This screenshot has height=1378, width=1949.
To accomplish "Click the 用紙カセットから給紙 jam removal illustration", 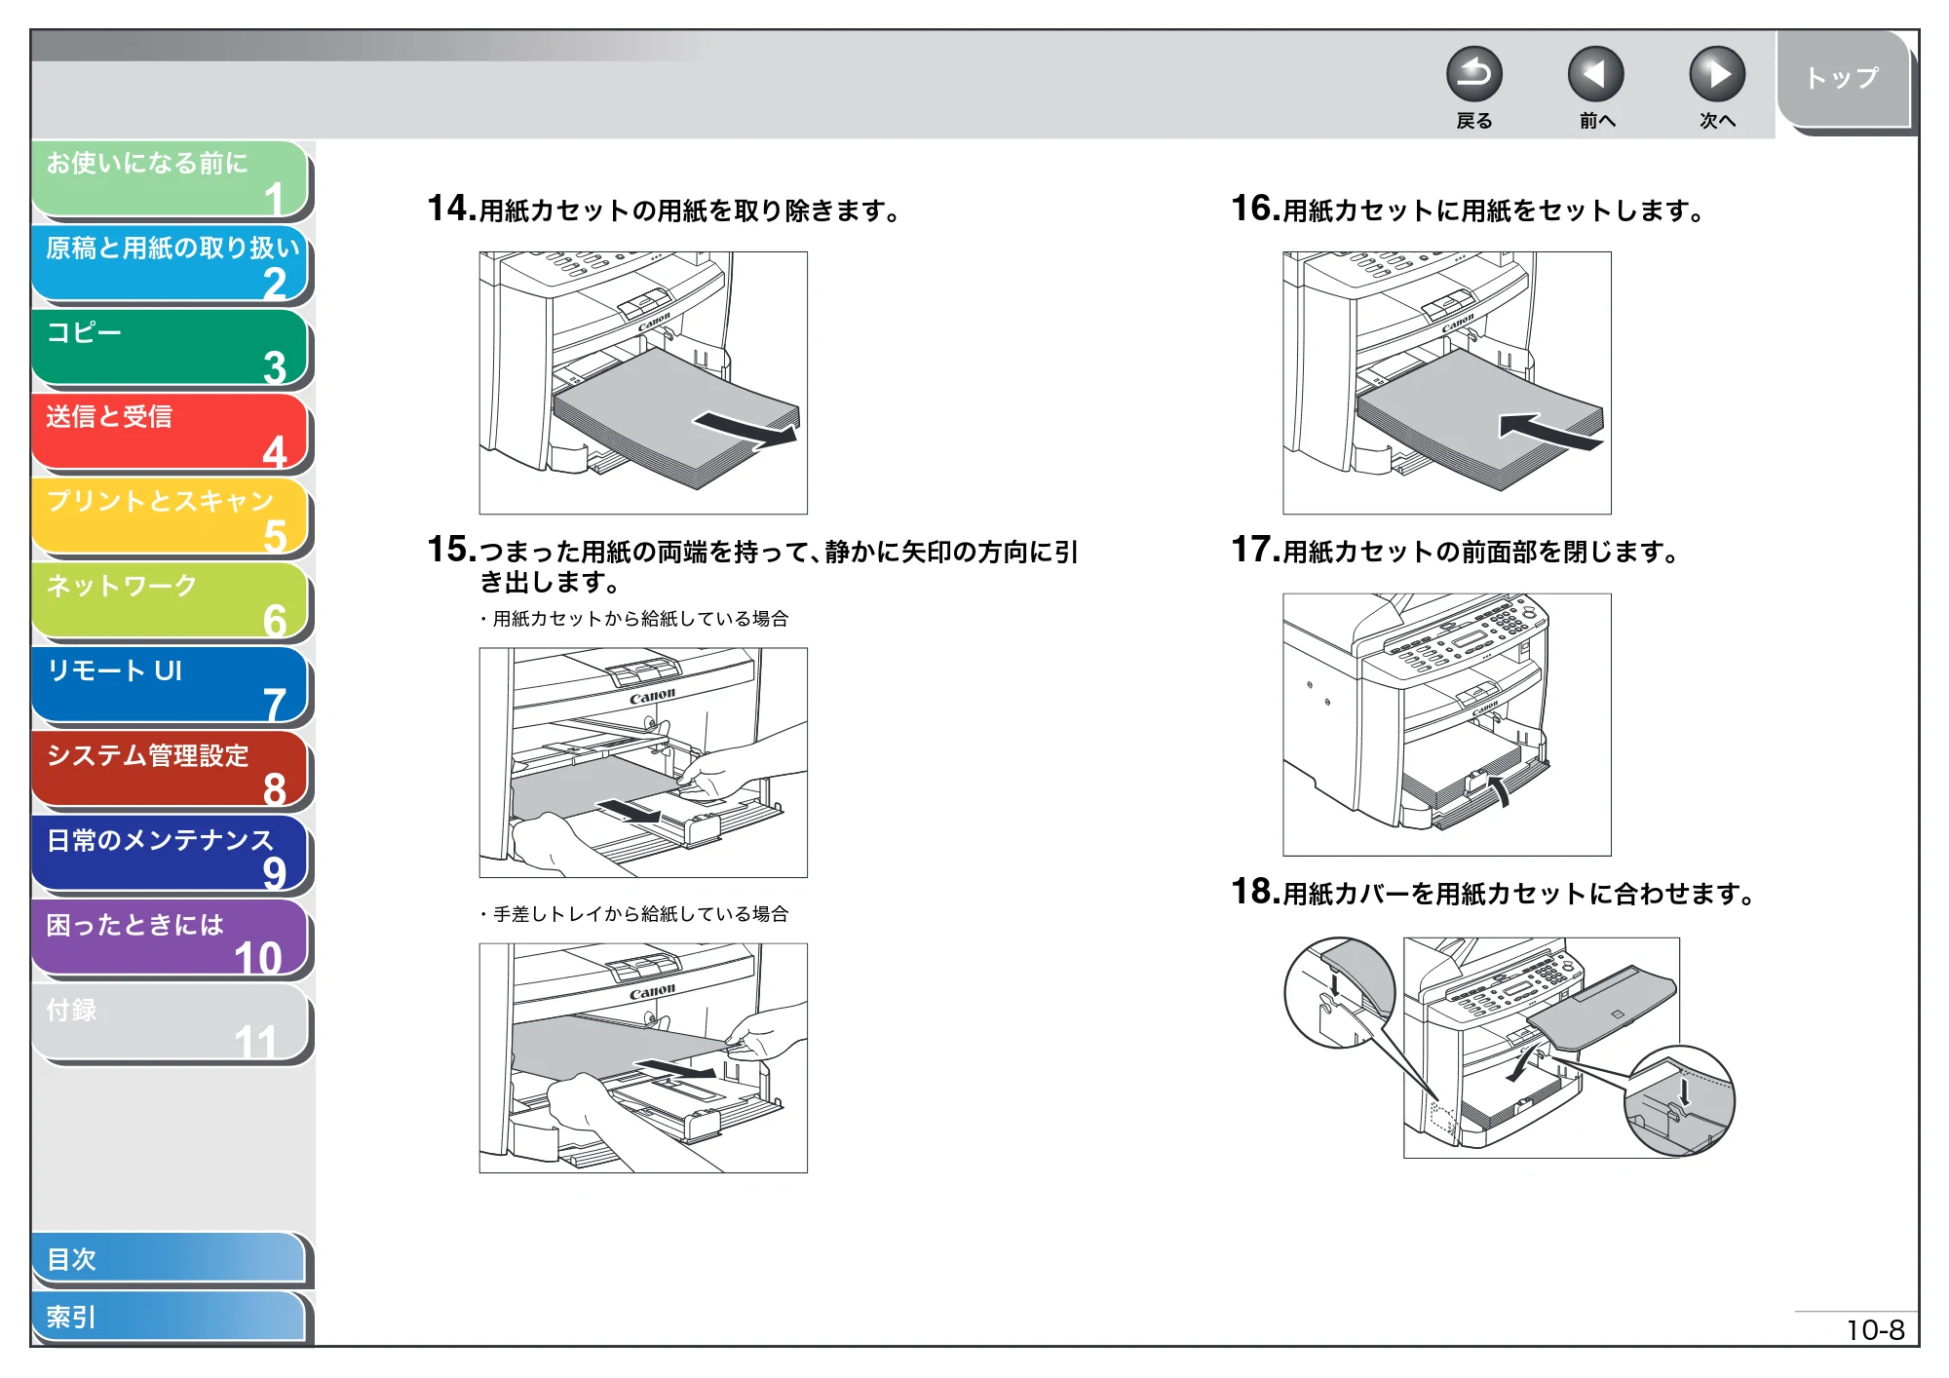I will click(x=643, y=763).
